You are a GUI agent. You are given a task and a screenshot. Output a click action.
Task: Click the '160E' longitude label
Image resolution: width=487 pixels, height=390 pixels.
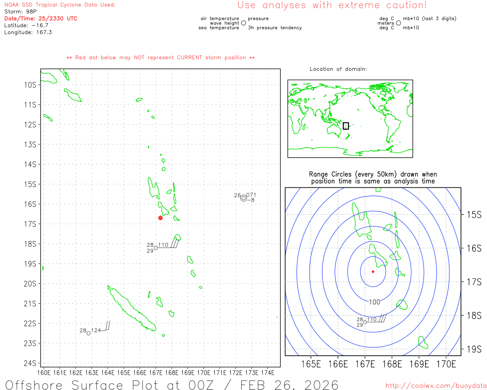[44, 373]
